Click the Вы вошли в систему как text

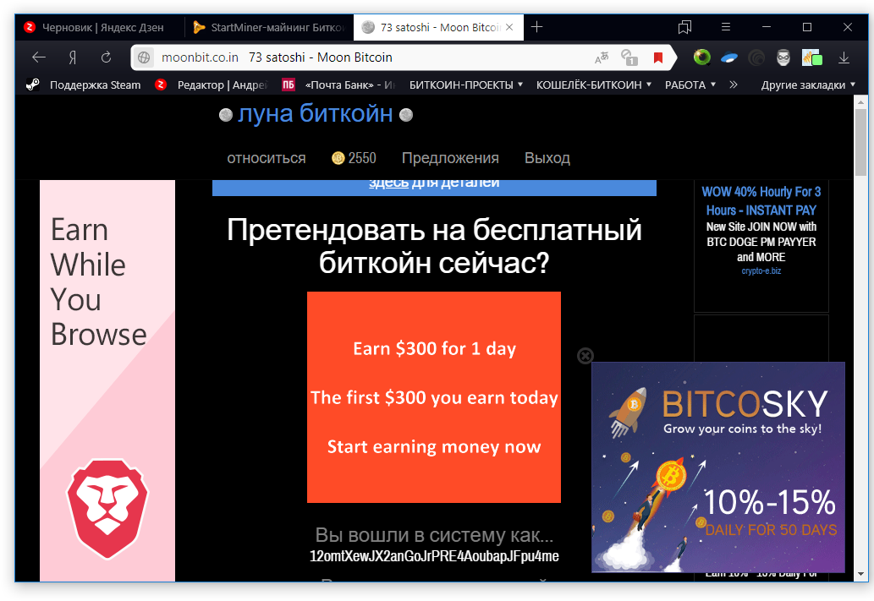[434, 535]
